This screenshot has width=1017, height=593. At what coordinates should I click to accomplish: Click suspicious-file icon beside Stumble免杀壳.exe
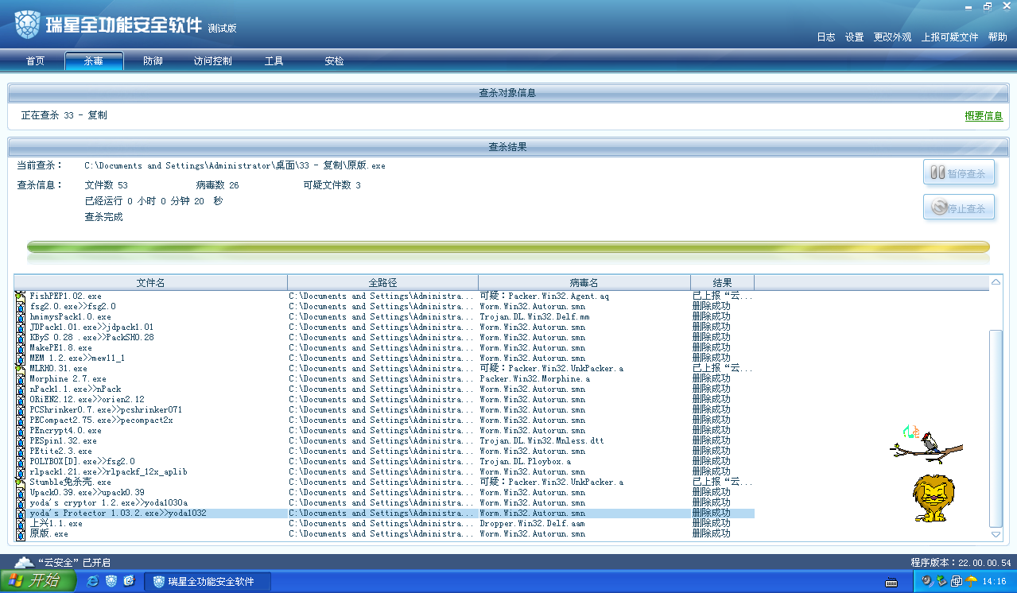[21, 482]
